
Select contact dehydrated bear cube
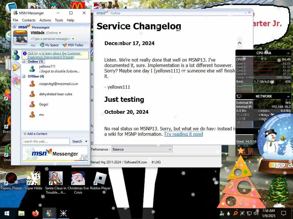[x=55, y=94]
